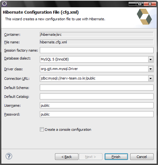Open the Connection URL dropdown arrow
The height and width of the screenshot is (165, 158).
tap(150, 79)
